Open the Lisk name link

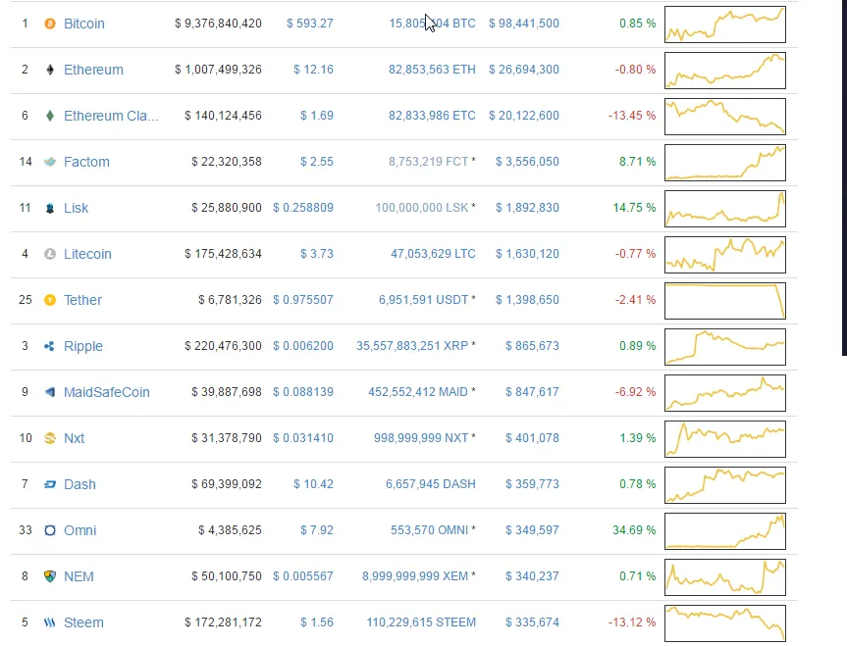77,208
